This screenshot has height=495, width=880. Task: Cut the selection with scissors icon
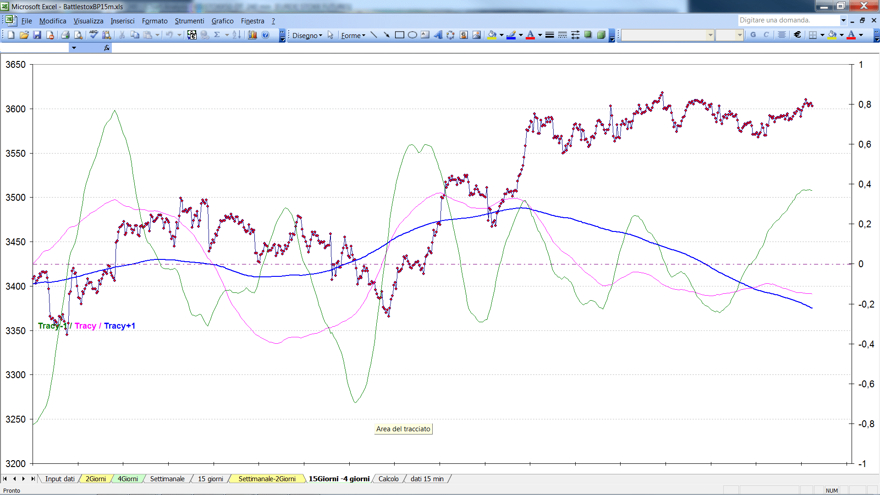[122, 35]
